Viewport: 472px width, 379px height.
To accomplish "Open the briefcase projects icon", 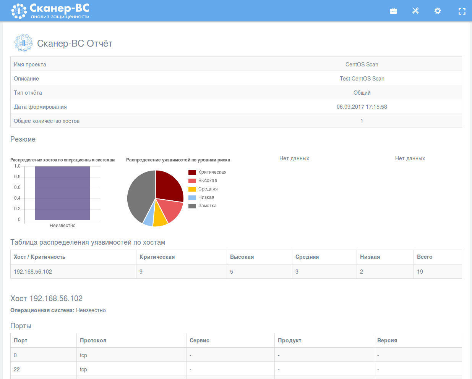I will pos(393,11).
